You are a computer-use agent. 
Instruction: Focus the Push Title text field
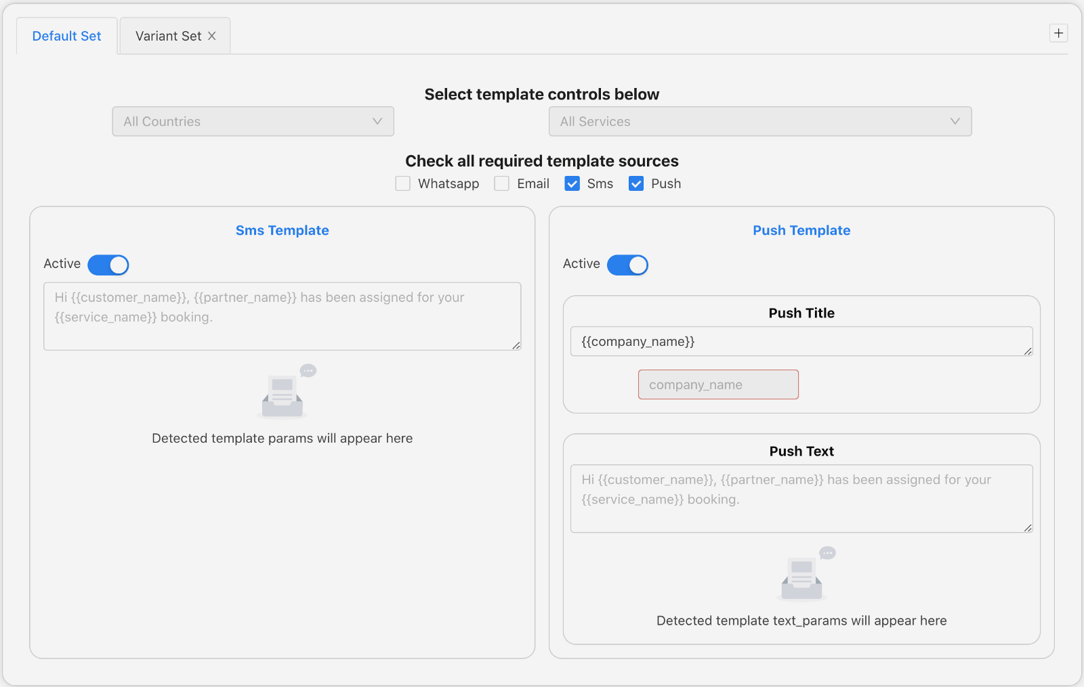point(801,341)
